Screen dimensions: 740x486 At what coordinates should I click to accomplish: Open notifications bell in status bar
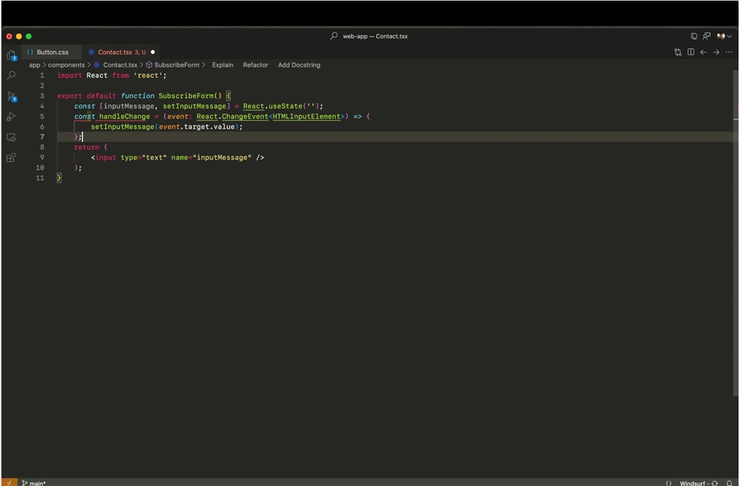click(729, 483)
